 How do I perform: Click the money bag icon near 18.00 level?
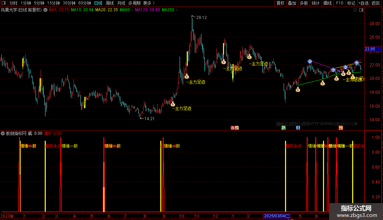(x=298, y=89)
